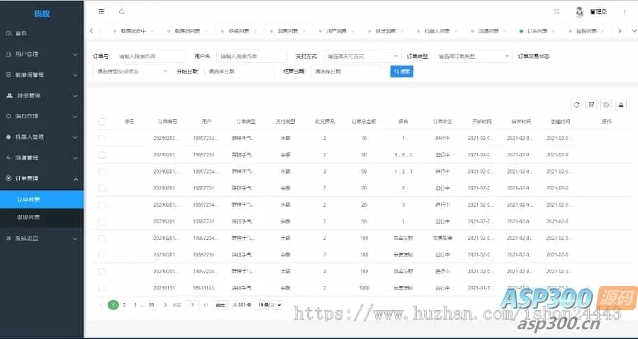Click the page jump number input
This screenshot has width=638, height=339.
point(192,305)
